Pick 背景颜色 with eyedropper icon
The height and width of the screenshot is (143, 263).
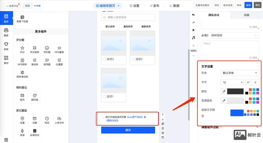pos(224,100)
